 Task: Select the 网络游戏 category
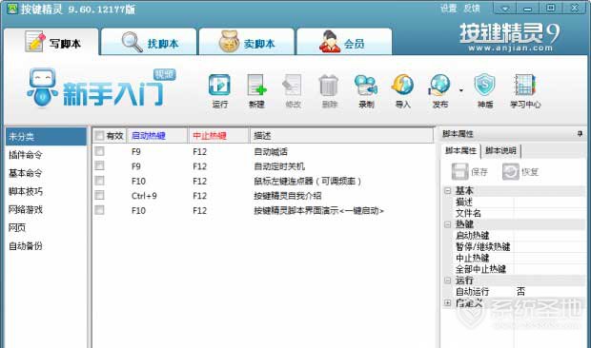(46, 209)
